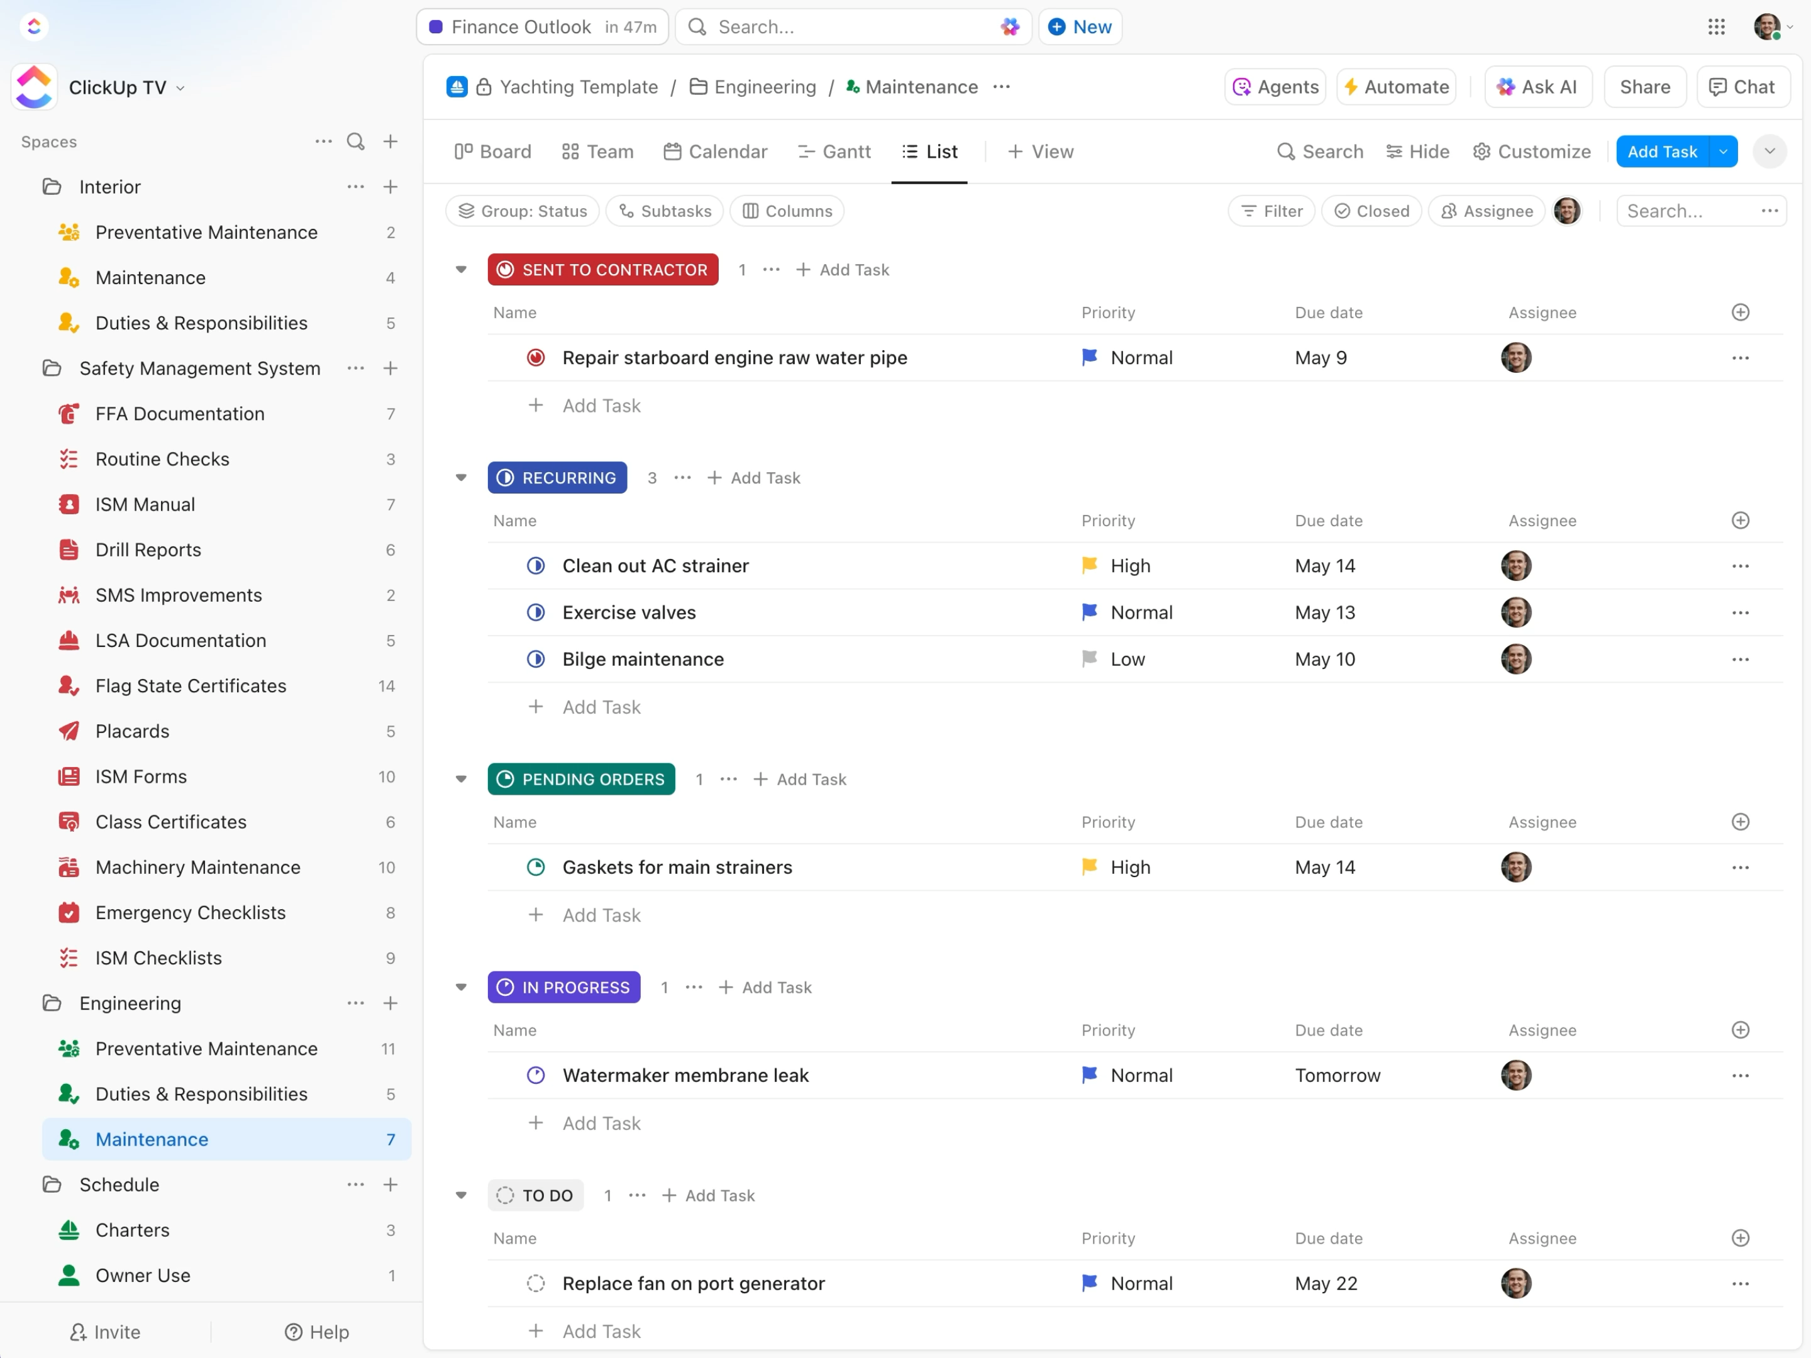Viewport: 1811px width, 1358px height.
Task: Click Yachting Template breadcrumb link
Action: [578, 87]
